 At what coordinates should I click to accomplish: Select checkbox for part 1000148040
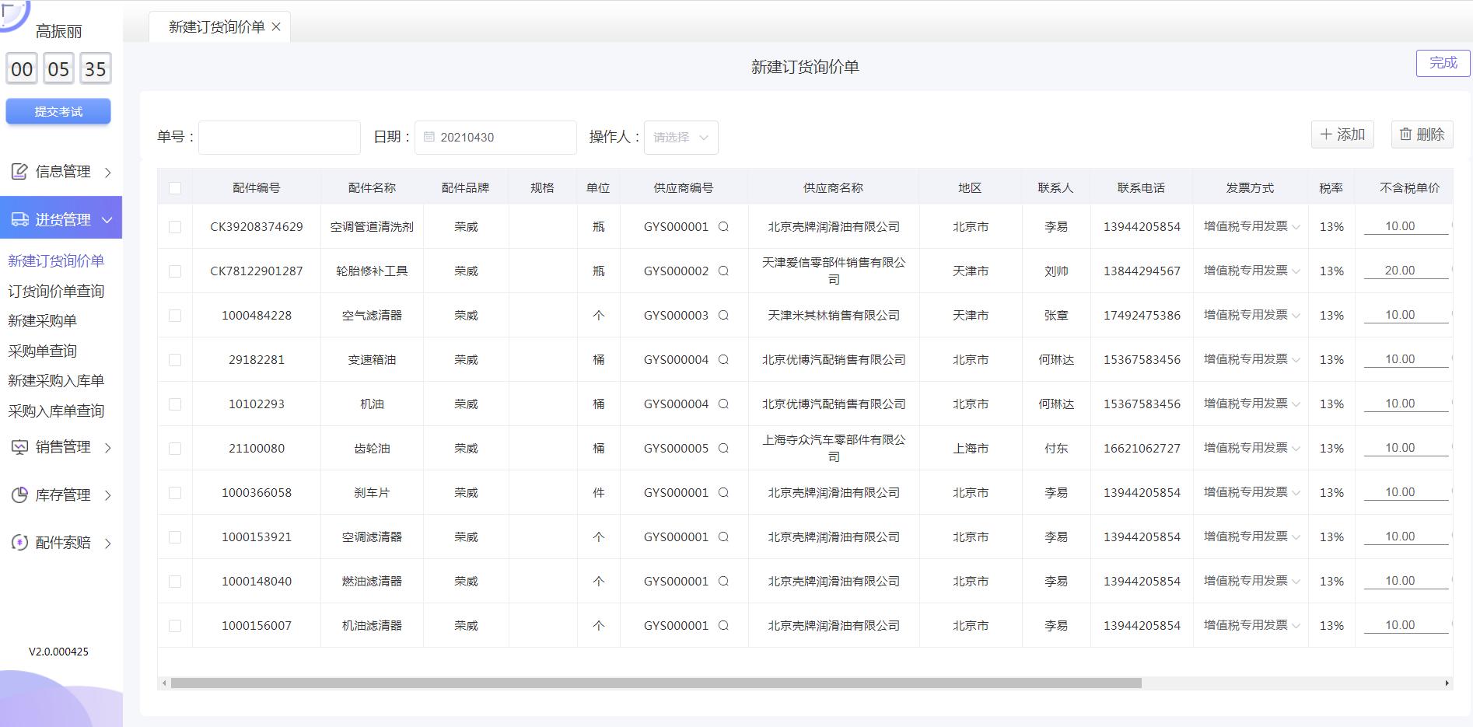pos(175,582)
